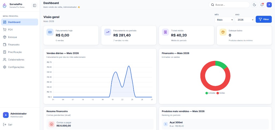This screenshot has width=275, height=130.
Task: Click the 'Contas pendentes (atual)' subtitle
Action: [x=59, y=115]
